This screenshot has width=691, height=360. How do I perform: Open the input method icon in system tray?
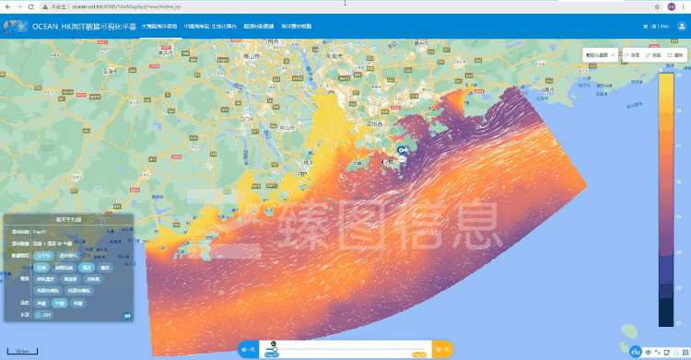click(x=649, y=352)
